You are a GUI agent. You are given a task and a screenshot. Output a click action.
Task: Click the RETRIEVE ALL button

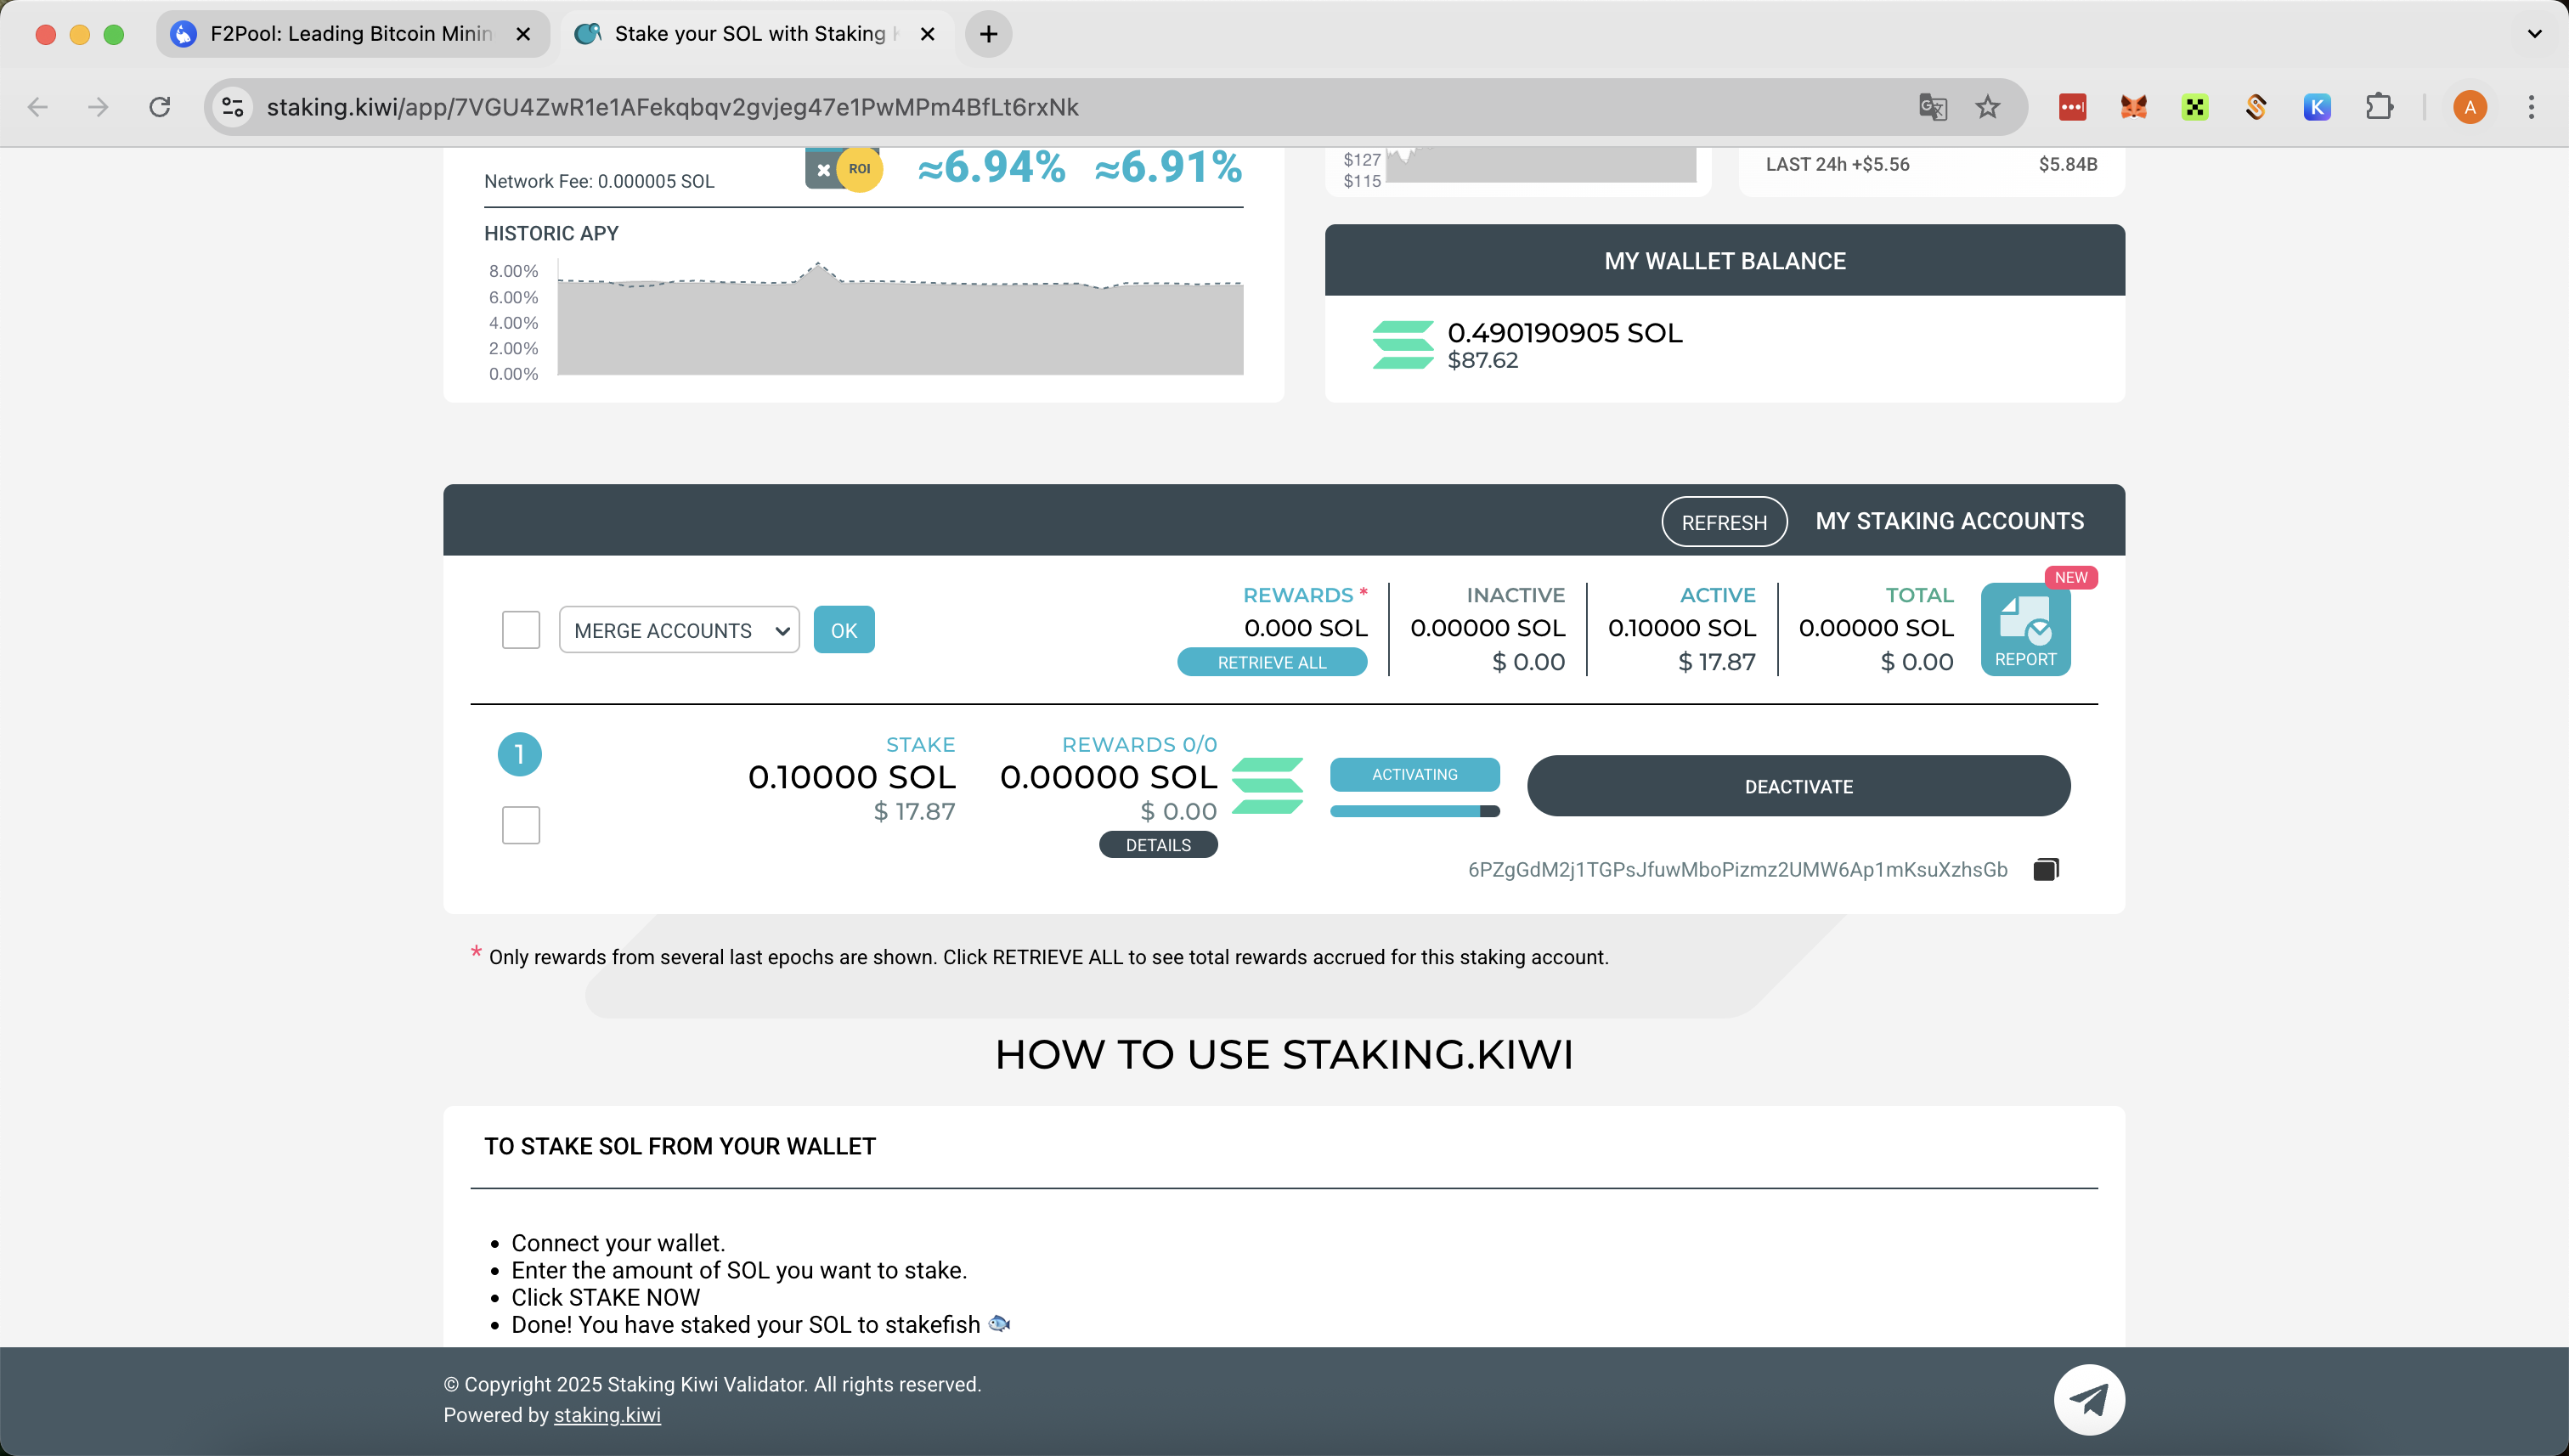tap(1271, 662)
